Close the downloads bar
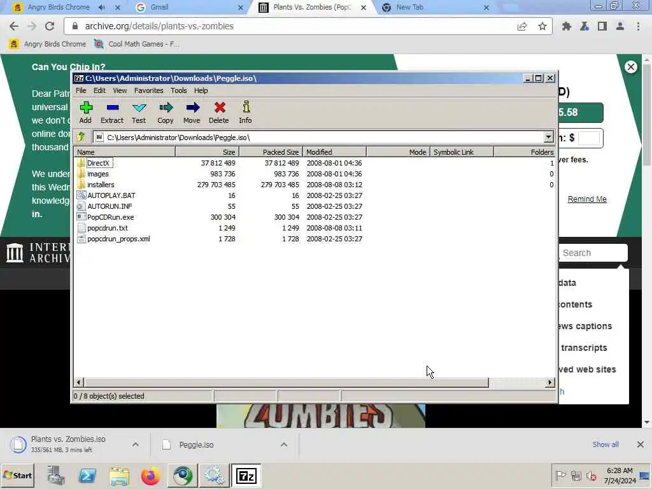Screen dimensions: 652x489 (x=641, y=444)
